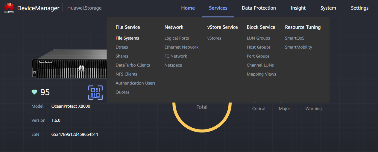Image resolution: width=378 pixels, height=152 pixels.
Task: Open the Data Protection menu
Action: 259,8
